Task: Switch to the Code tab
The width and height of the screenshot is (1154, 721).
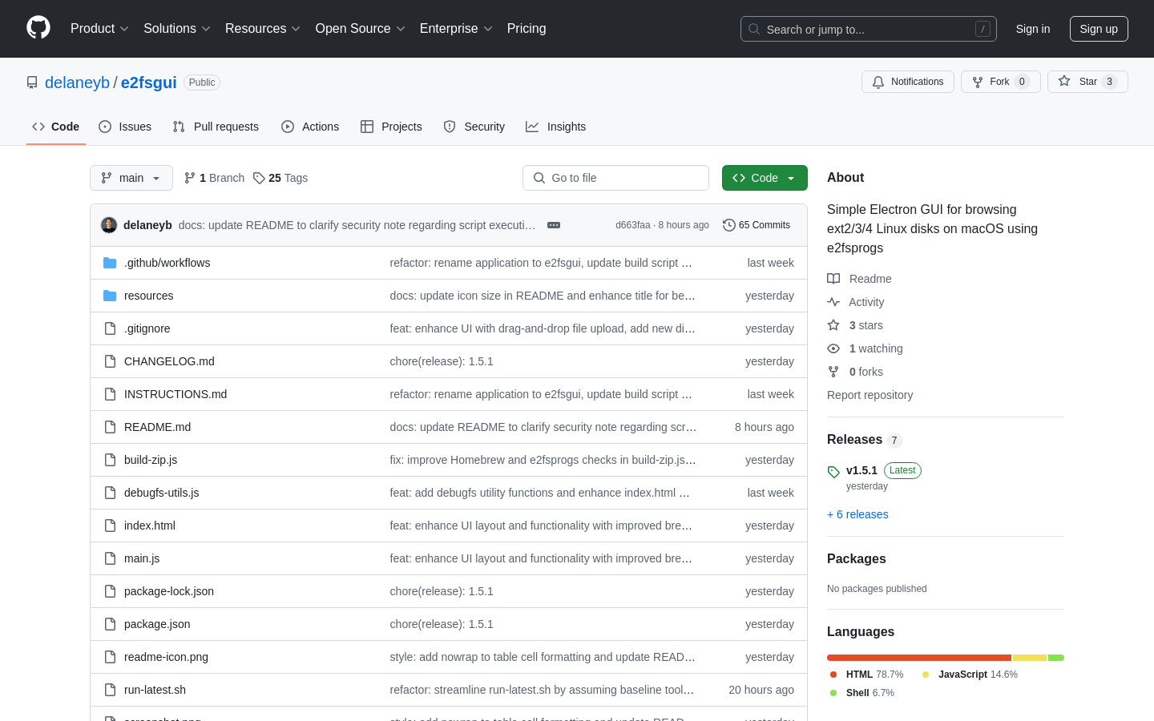Action: [56, 127]
